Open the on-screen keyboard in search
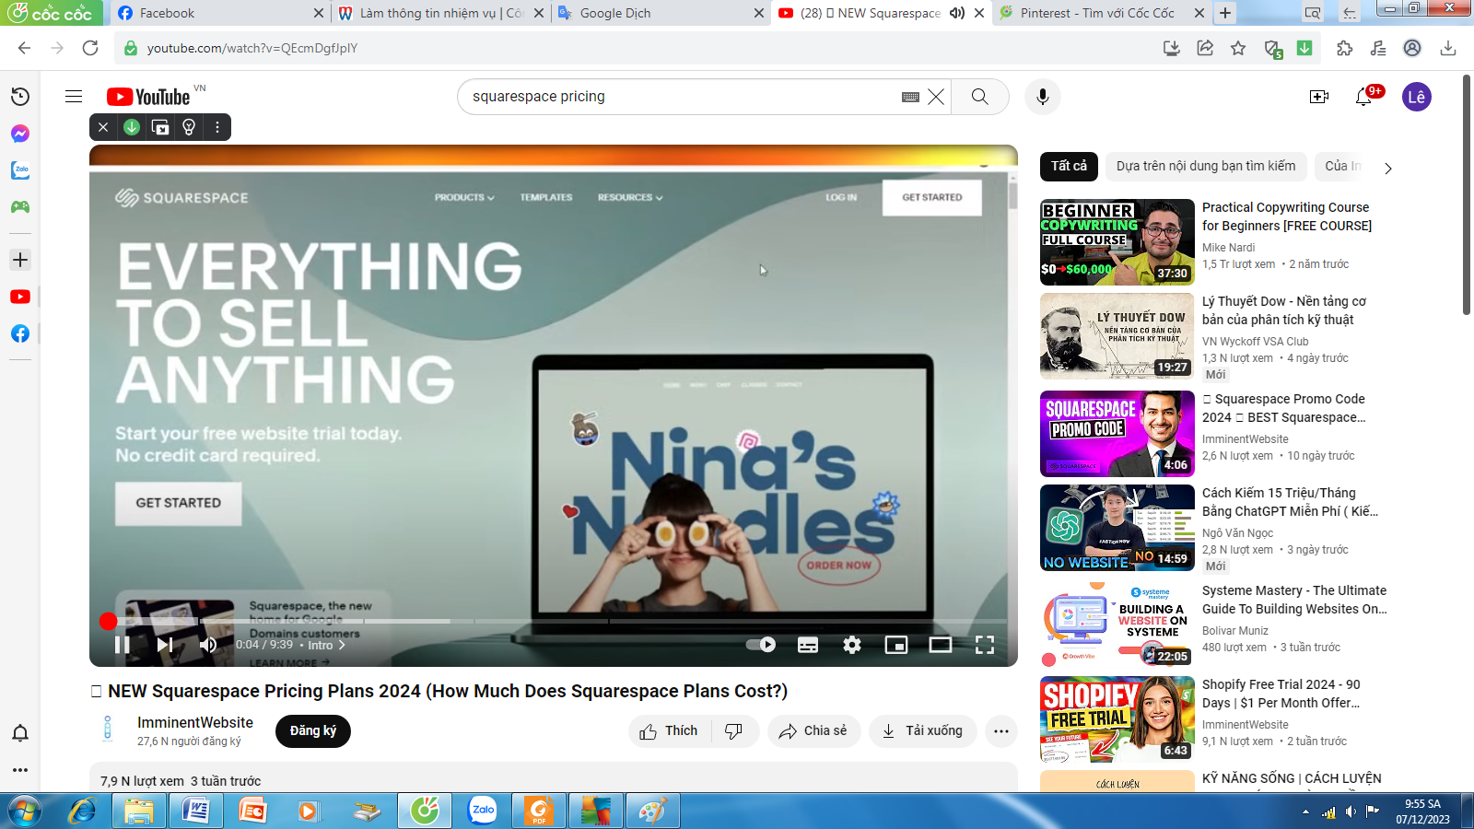Screen dimensions: 1474x829 910,97
